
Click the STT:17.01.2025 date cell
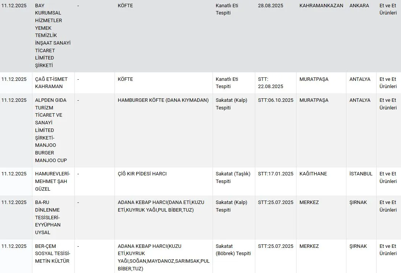(275, 174)
